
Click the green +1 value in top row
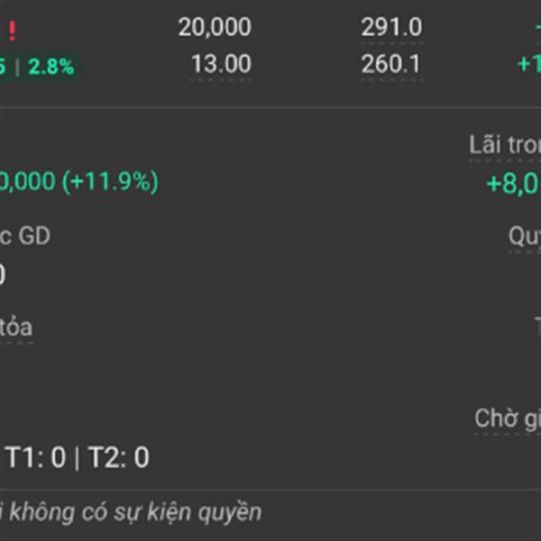tap(529, 64)
